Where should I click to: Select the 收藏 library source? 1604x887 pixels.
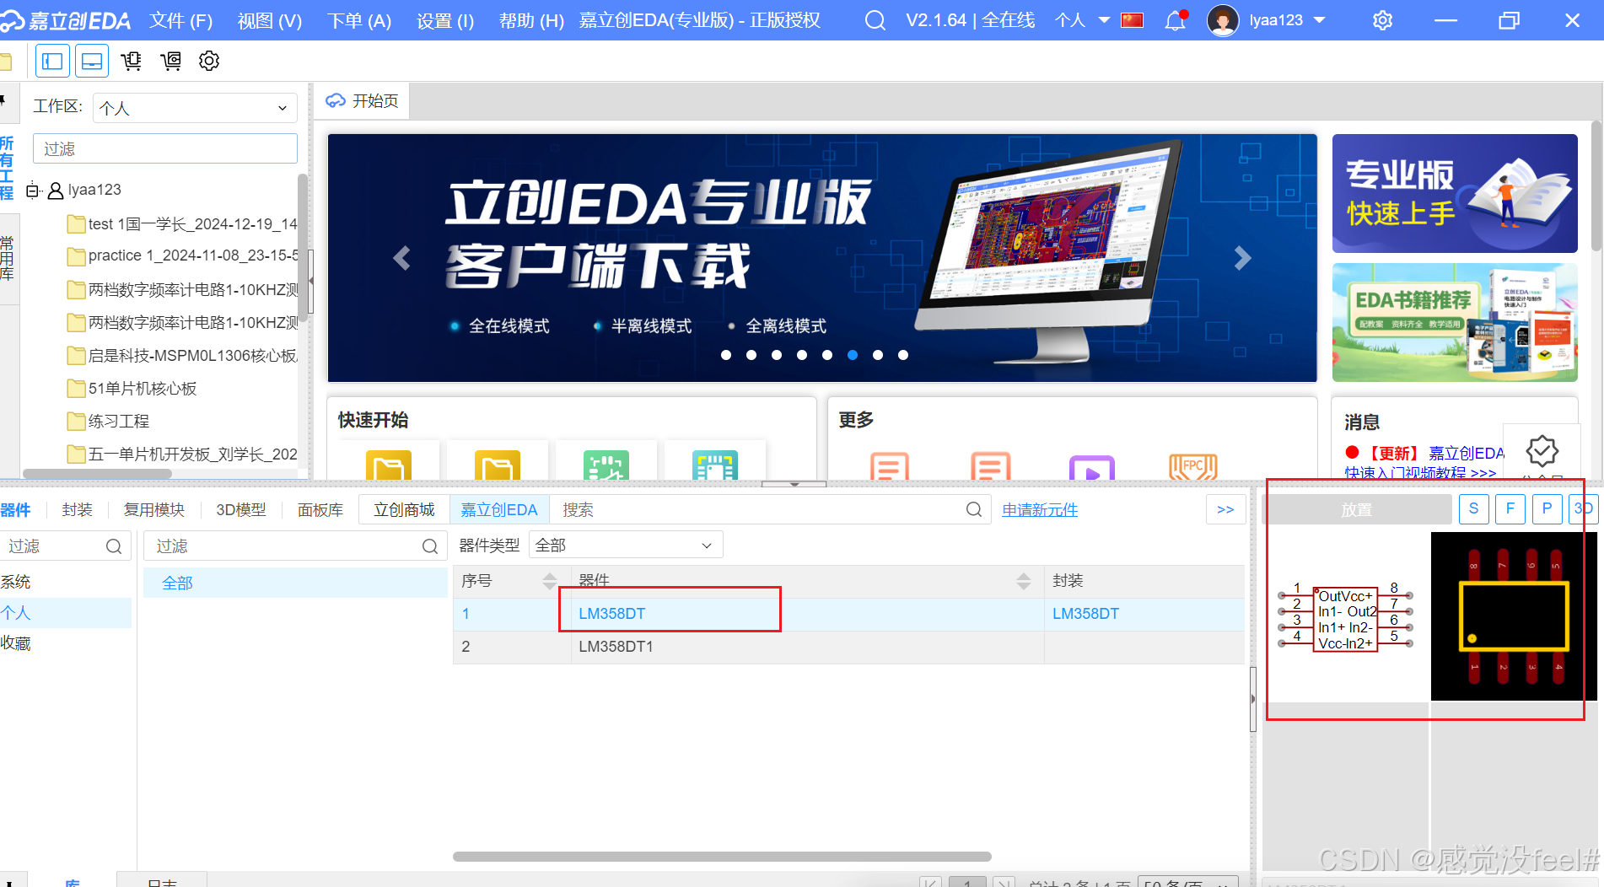coord(66,643)
